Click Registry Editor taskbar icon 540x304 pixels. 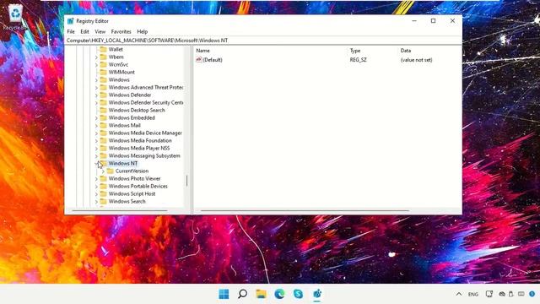pyautogui.click(x=317, y=294)
